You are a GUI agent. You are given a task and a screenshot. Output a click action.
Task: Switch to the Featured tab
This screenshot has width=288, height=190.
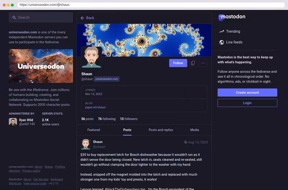(x=94, y=130)
